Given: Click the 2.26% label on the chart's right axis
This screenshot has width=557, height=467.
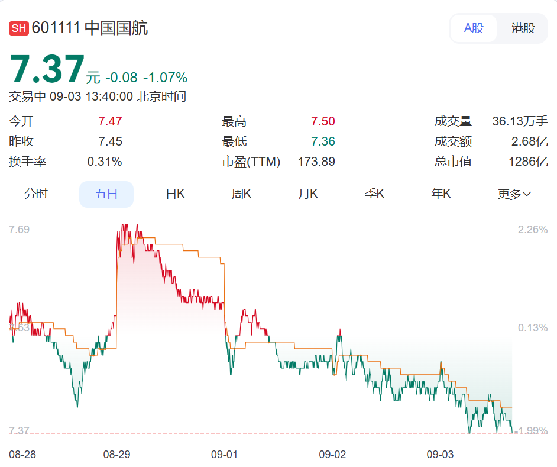Looking at the screenshot, I should tap(532, 230).
